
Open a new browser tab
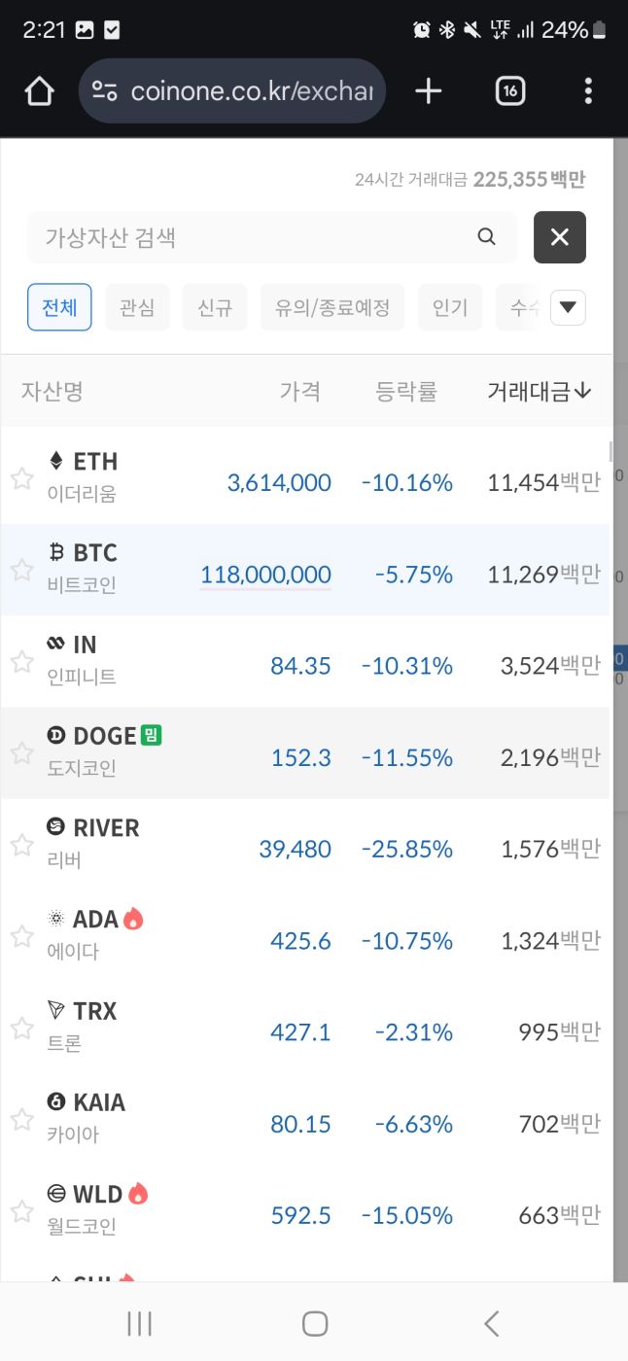click(x=428, y=91)
